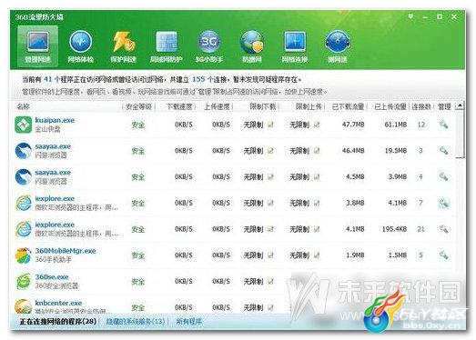Screen dimensions: 476x340
Task: Open 局域网防护 LAN protection
Action: (x=166, y=46)
